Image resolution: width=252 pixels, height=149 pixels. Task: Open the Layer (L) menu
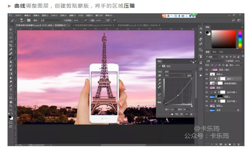(45, 15)
